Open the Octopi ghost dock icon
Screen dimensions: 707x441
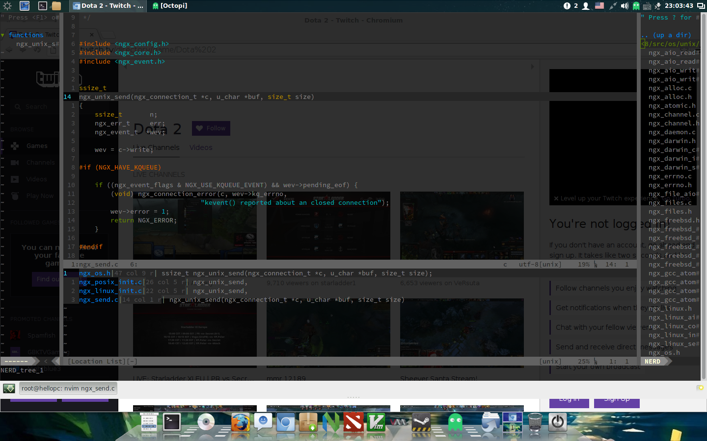point(456,422)
